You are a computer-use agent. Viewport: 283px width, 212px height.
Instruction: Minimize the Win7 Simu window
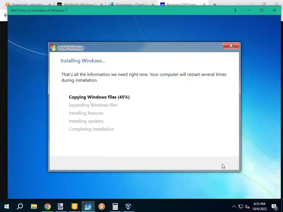tap(249, 10)
